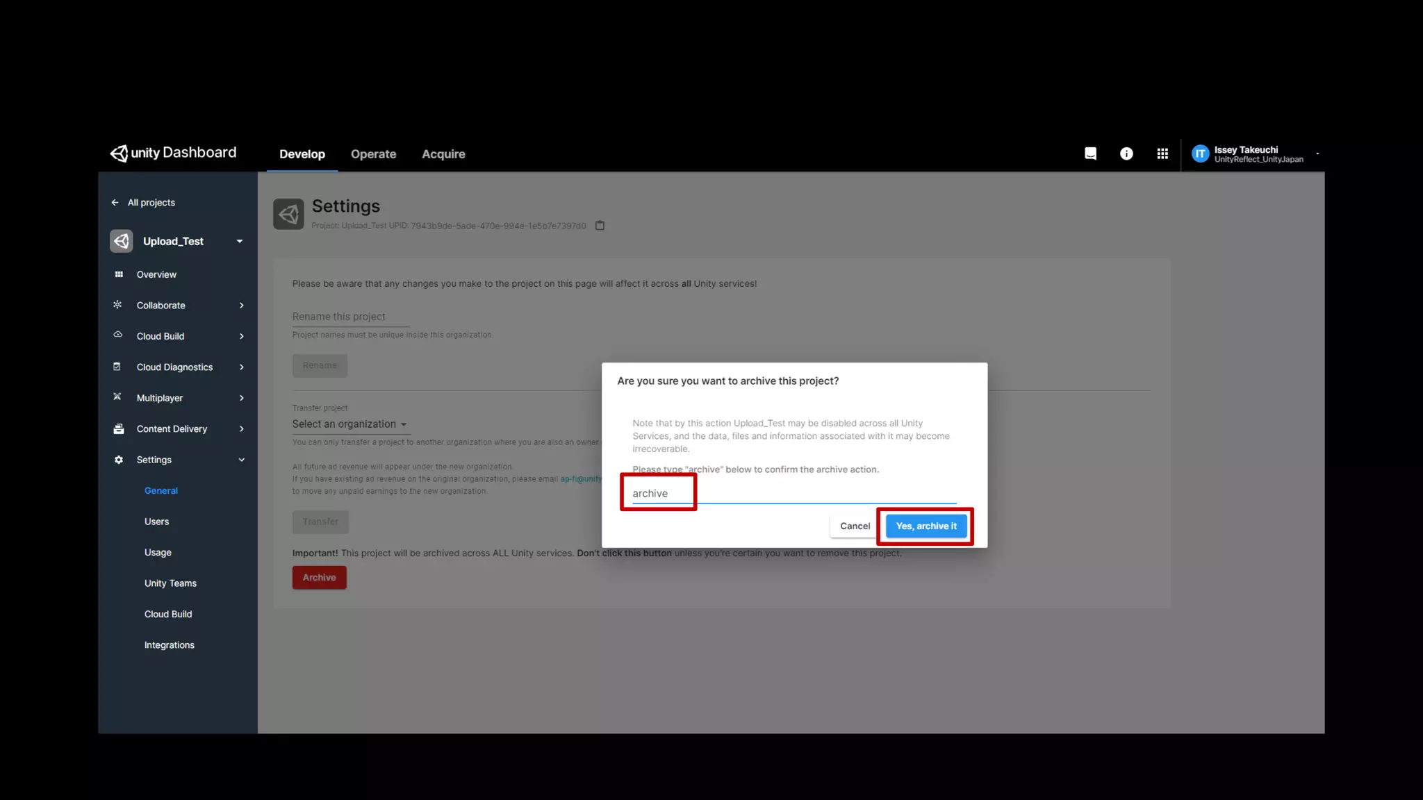Screen dimensions: 1423x800
Task: Open the Overview grid icon item
Action: pos(119,274)
